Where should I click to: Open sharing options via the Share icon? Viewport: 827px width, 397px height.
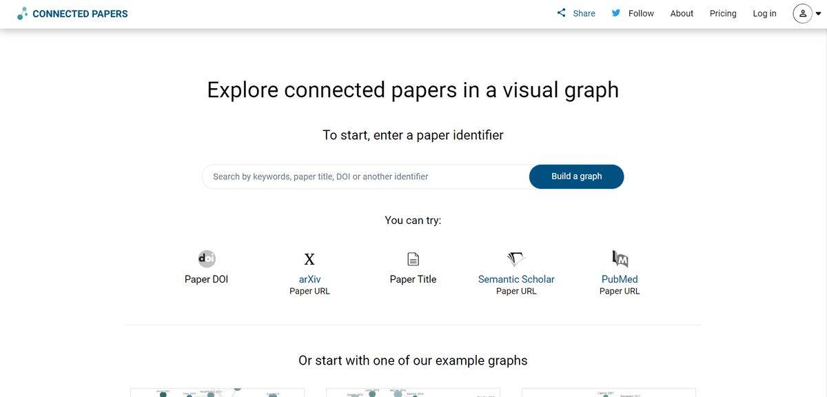[x=561, y=12]
